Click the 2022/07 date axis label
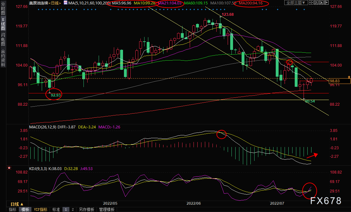The image size is (351, 212). coord(277,203)
